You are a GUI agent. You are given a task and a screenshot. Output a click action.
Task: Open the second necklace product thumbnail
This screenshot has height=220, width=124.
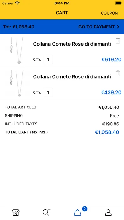pos(17,83)
